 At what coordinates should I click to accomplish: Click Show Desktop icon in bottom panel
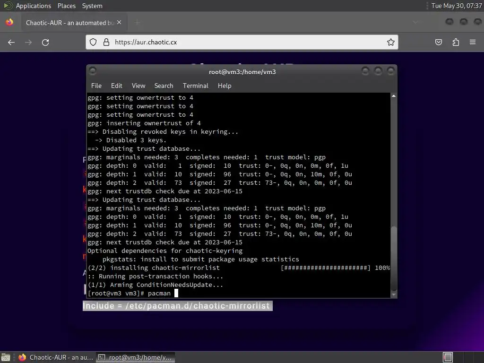(6, 357)
